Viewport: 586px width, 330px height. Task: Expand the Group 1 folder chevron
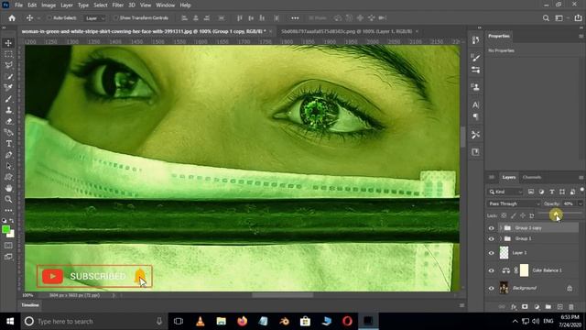501,238
